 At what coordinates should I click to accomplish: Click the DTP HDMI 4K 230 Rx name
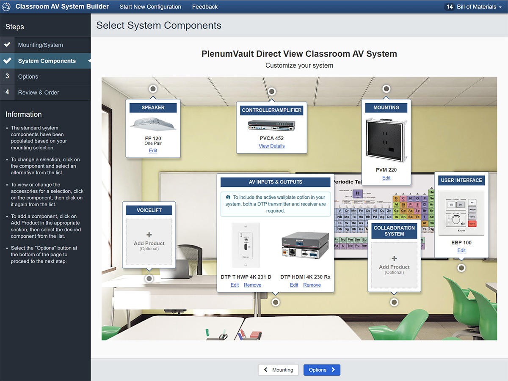point(305,277)
